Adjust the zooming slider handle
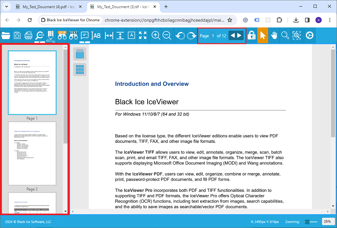The image size is (337, 228). click(307, 222)
